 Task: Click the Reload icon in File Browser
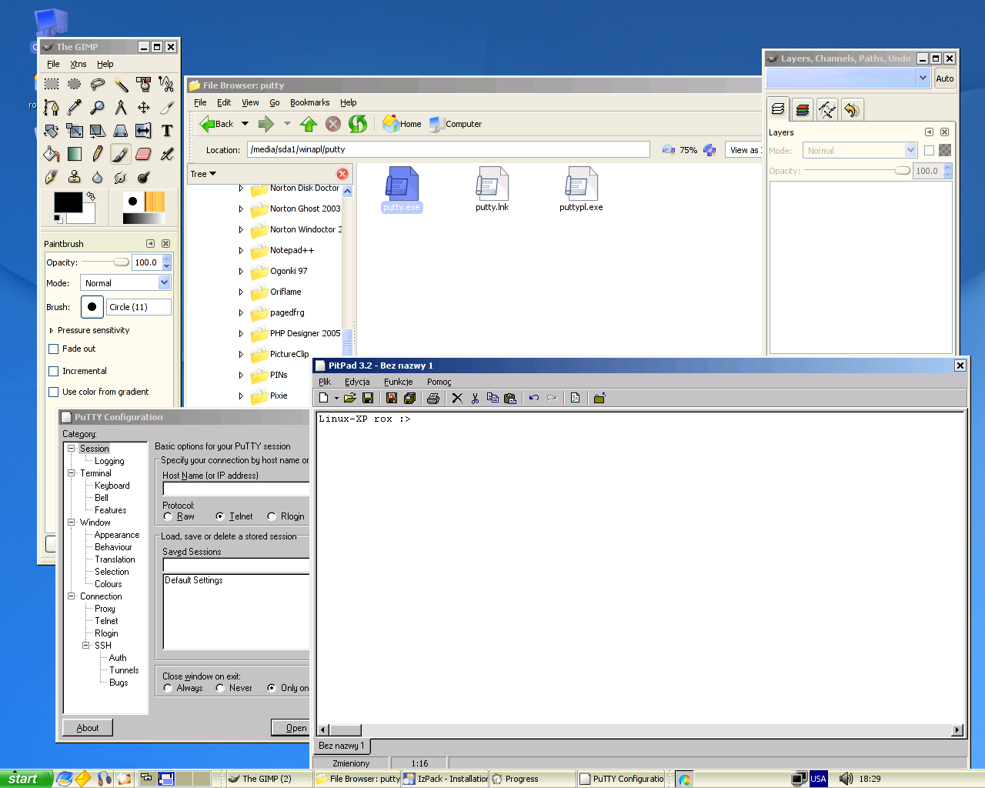click(357, 124)
